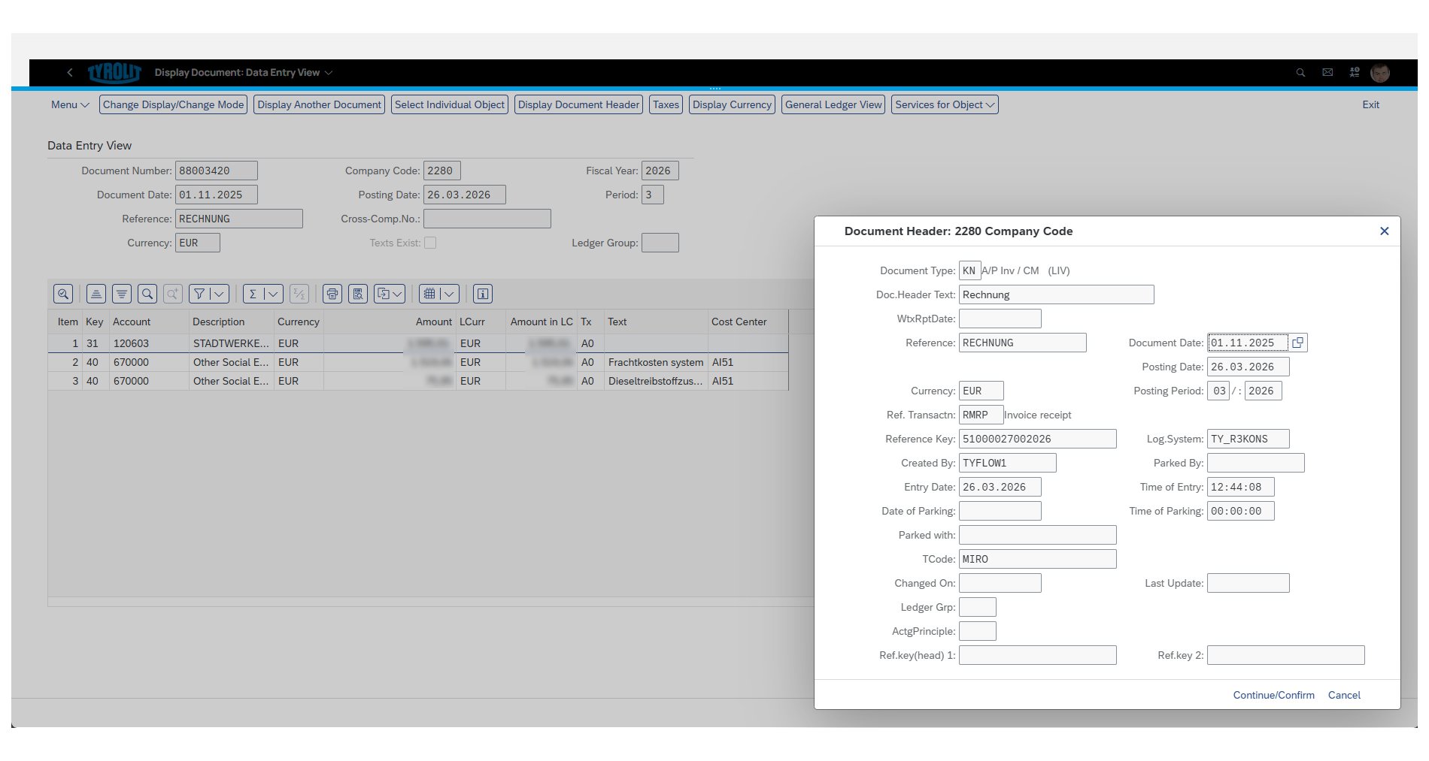
Task: Toggle the Texts Exist checkbox
Action: (430, 243)
